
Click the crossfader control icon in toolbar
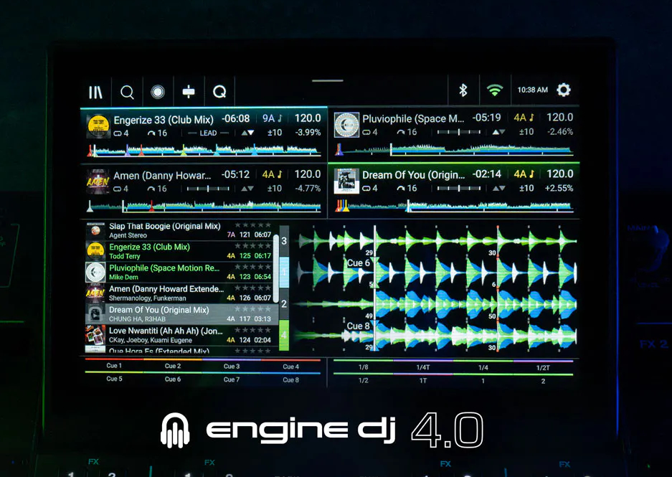(189, 91)
